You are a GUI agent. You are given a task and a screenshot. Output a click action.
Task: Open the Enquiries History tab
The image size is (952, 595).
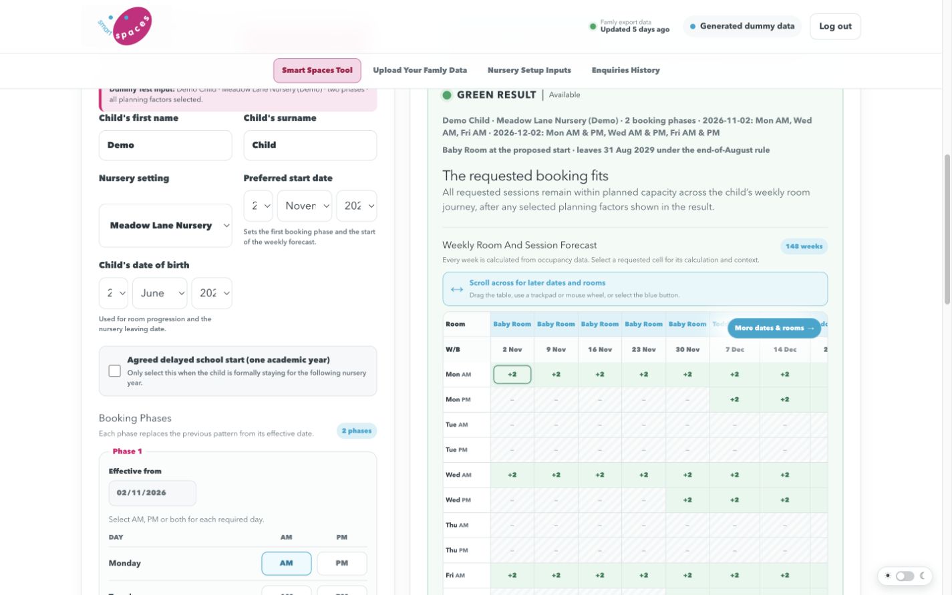[x=626, y=70]
